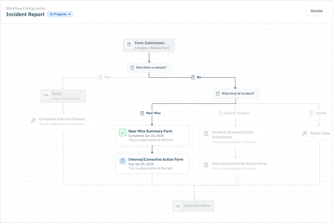
Task: Open the Complete Internal Process title
Action: pyautogui.click(x=62, y=119)
